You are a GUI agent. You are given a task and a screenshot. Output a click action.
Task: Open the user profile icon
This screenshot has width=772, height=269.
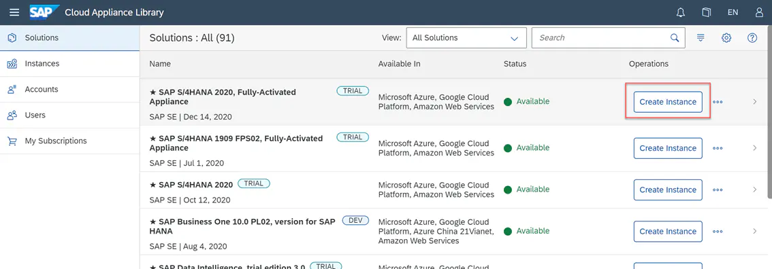coord(759,12)
